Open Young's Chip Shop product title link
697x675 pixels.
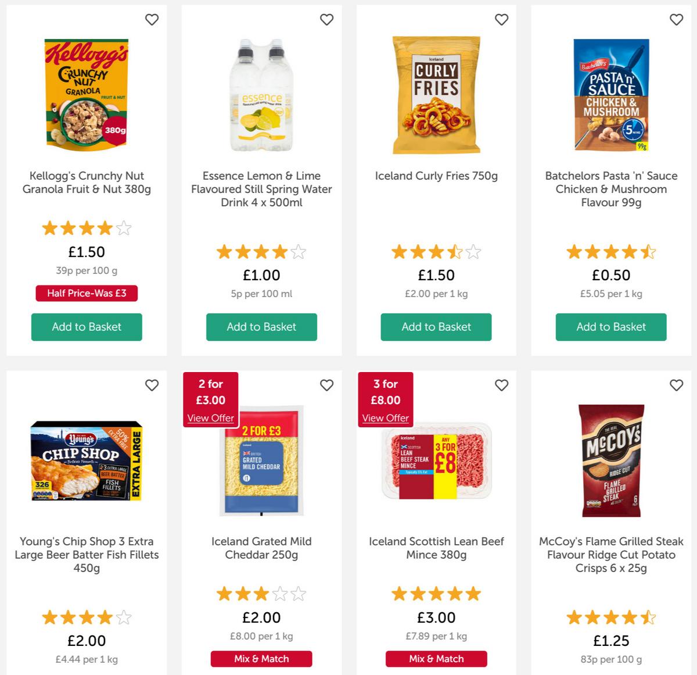[87, 555]
